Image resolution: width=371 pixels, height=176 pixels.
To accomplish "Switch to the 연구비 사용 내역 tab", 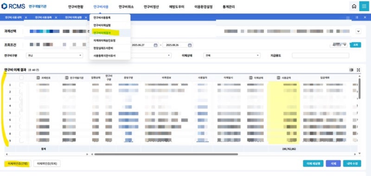I will click(13, 18).
